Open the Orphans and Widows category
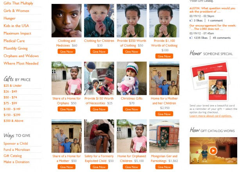This screenshot has height=172, width=240. (x=21, y=56)
